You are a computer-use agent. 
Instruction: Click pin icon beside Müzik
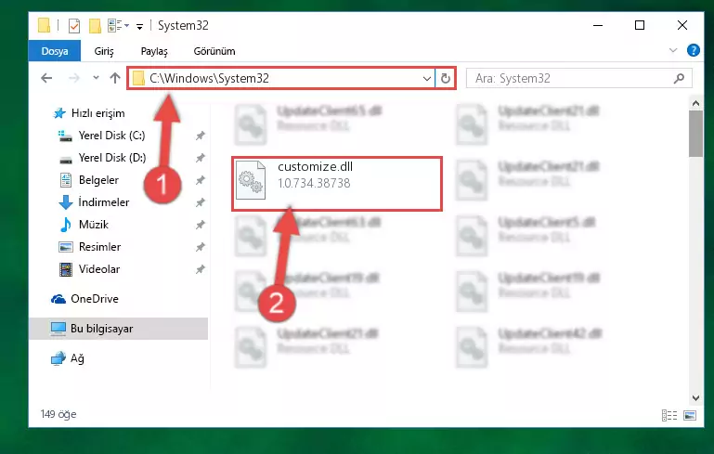(200, 225)
